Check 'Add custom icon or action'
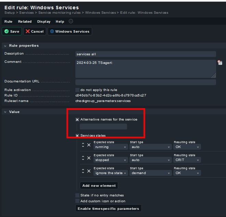The height and width of the screenshot is (217, 226). [77, 201]
